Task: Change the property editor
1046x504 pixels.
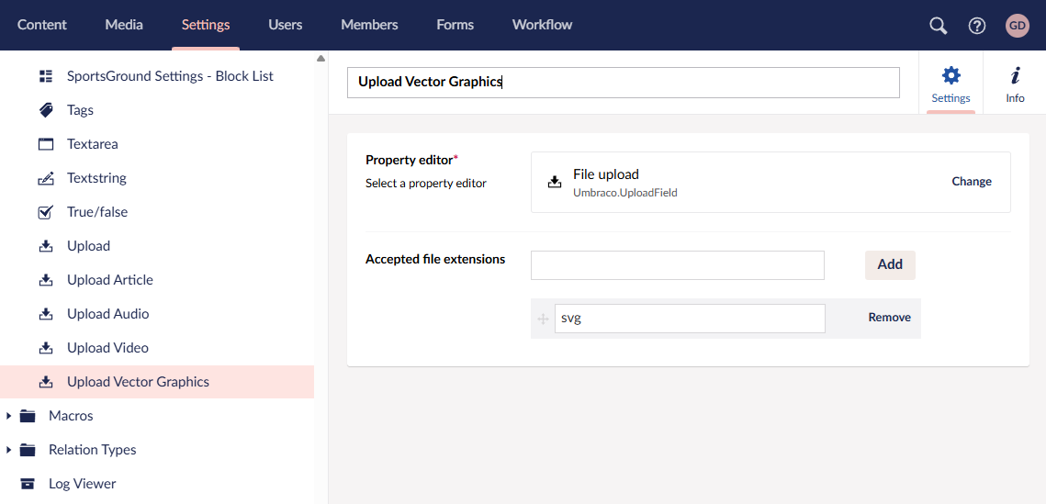Action: pyautogui.click(x=972, y=182)
